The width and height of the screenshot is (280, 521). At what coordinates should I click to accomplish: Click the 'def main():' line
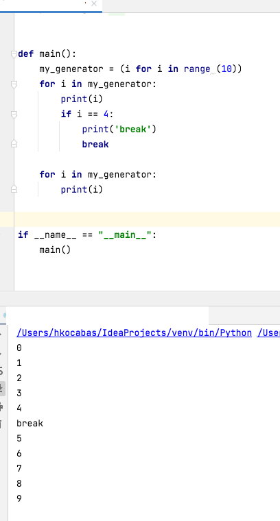coord(47,54)
